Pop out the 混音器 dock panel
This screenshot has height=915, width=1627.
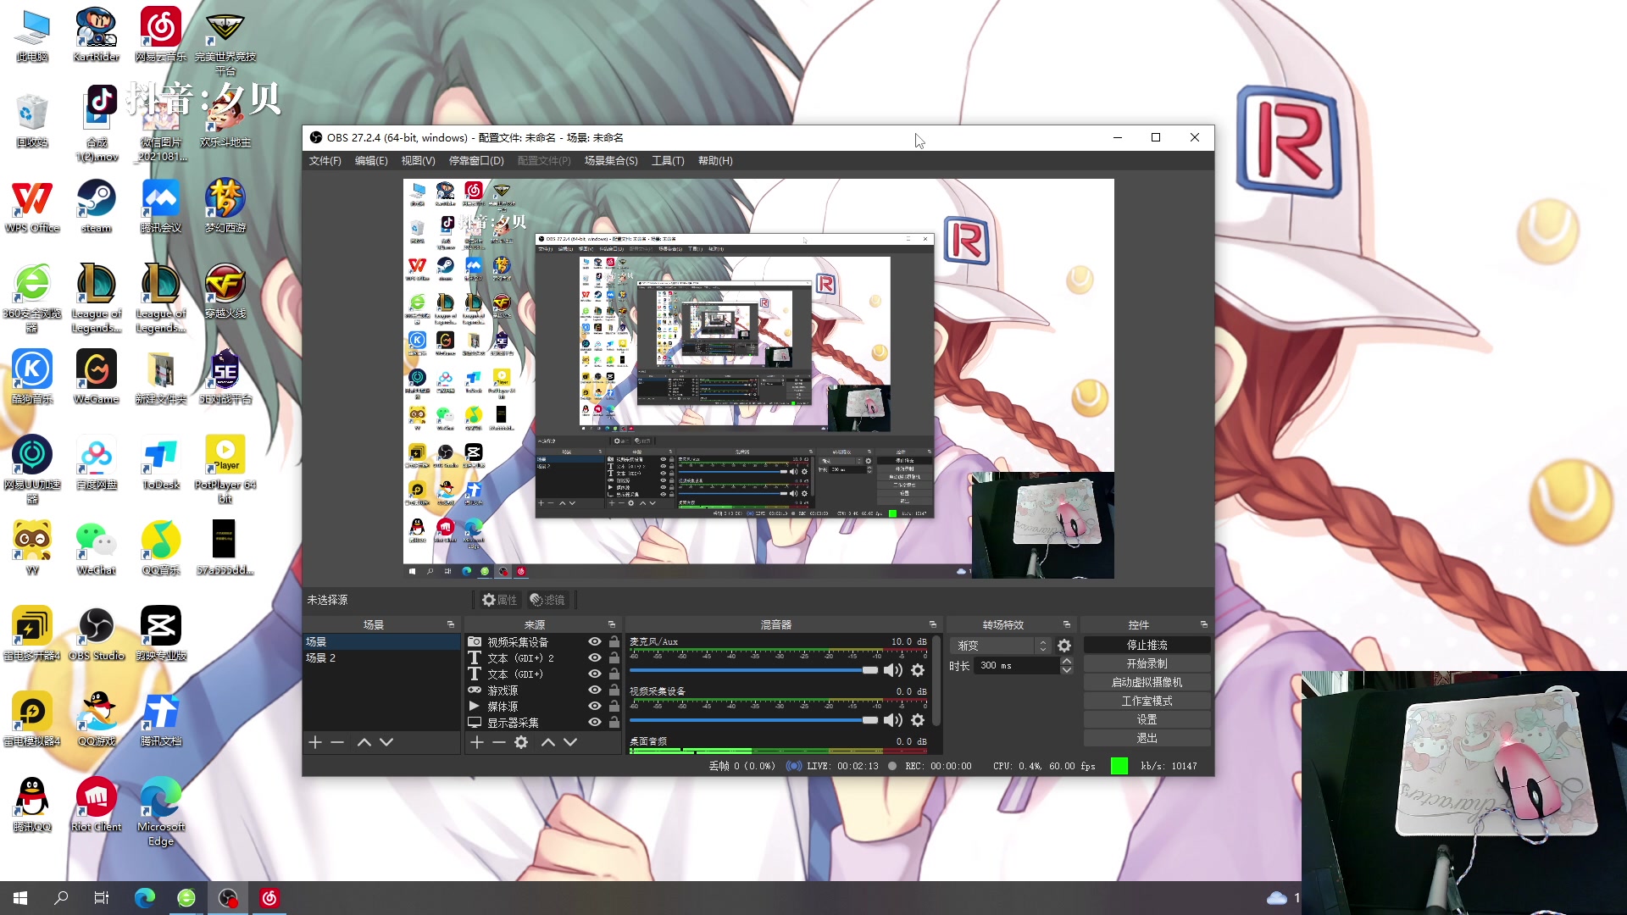click(933, 624)
